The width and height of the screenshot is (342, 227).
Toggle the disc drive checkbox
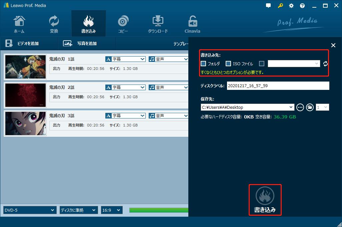tap(262, 64)
